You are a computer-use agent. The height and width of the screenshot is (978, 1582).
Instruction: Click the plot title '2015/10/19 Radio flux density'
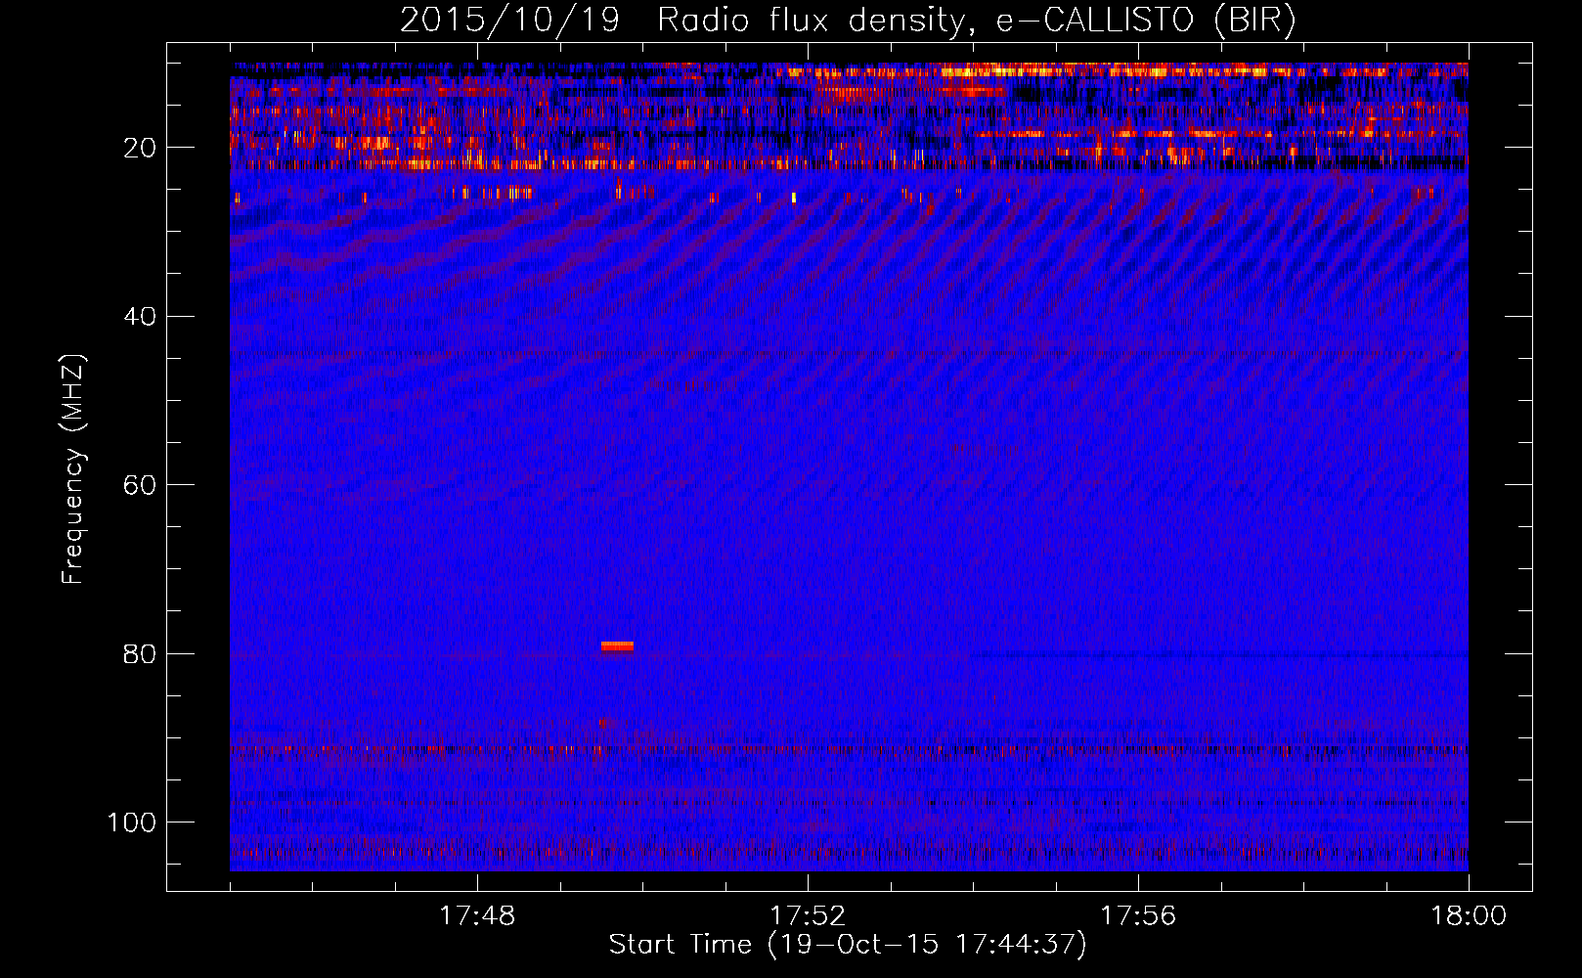pos(848,20)
